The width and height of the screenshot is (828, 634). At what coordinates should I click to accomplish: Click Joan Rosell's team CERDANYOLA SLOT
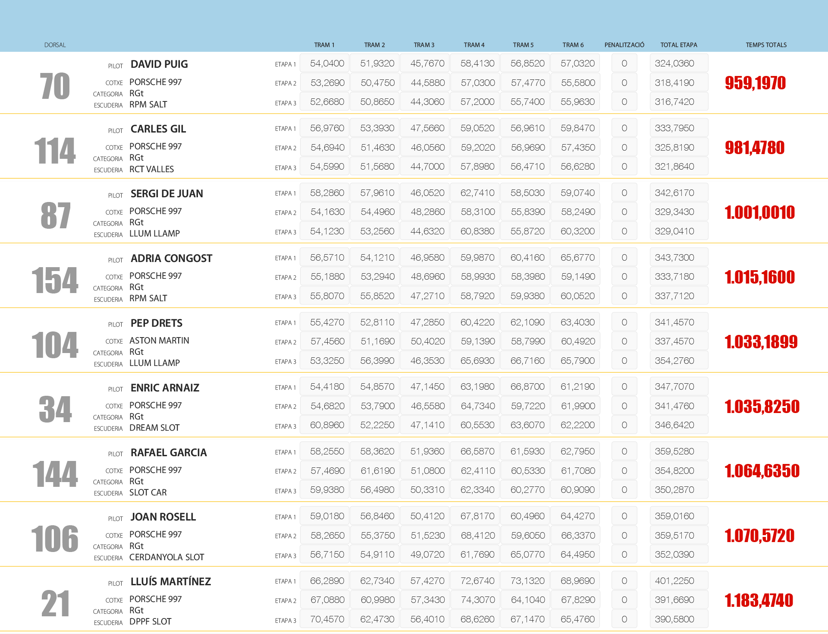click(x=166, y=557)
